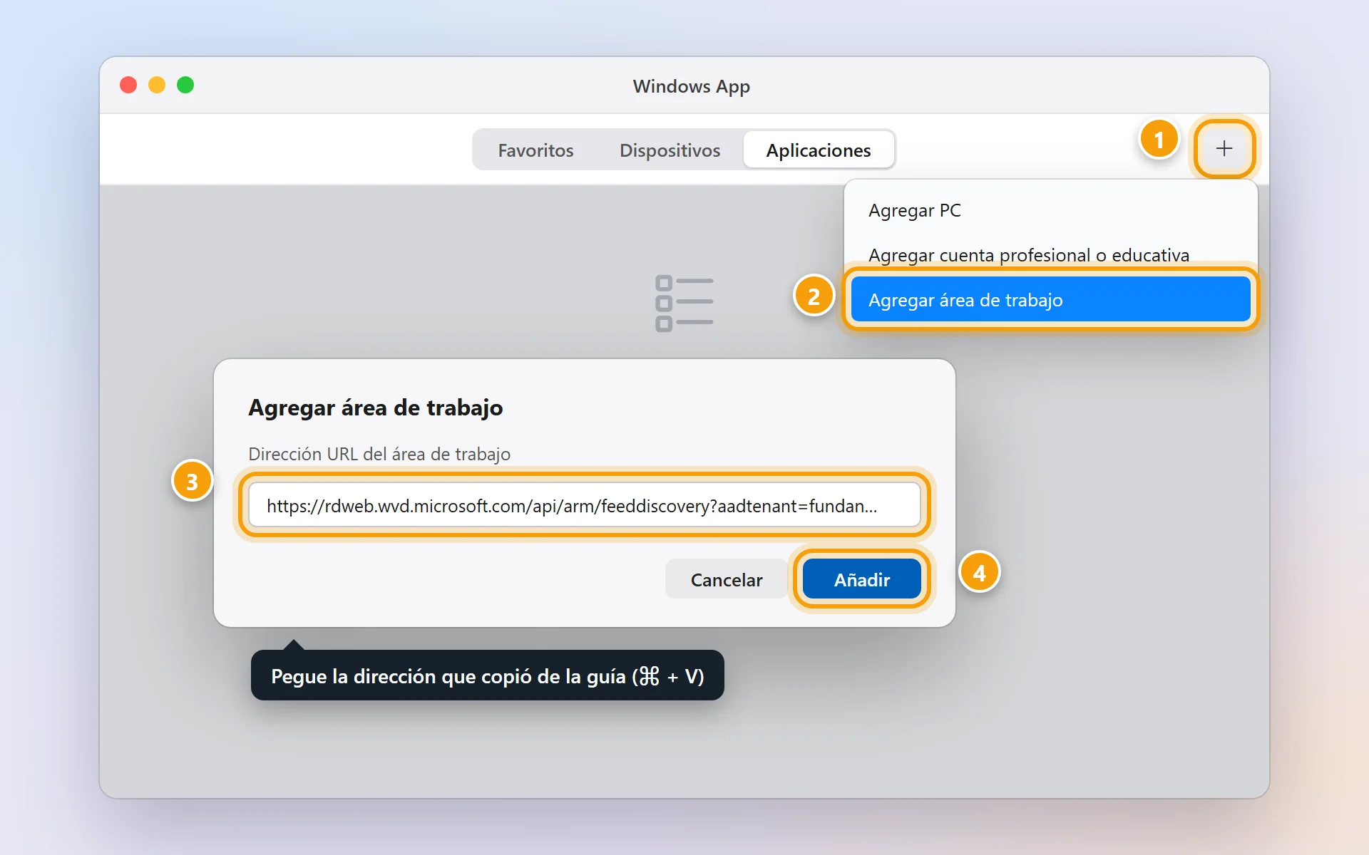
Task: Click 'Dirección URL del área de trabajo' label
Action: (x=379, y=454)
